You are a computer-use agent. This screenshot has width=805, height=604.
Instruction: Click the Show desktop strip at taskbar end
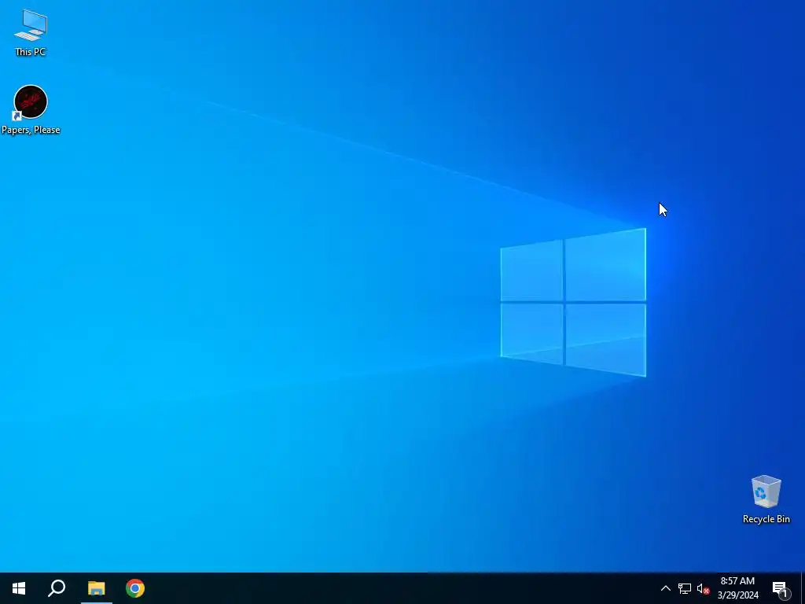tap(803, 588)
